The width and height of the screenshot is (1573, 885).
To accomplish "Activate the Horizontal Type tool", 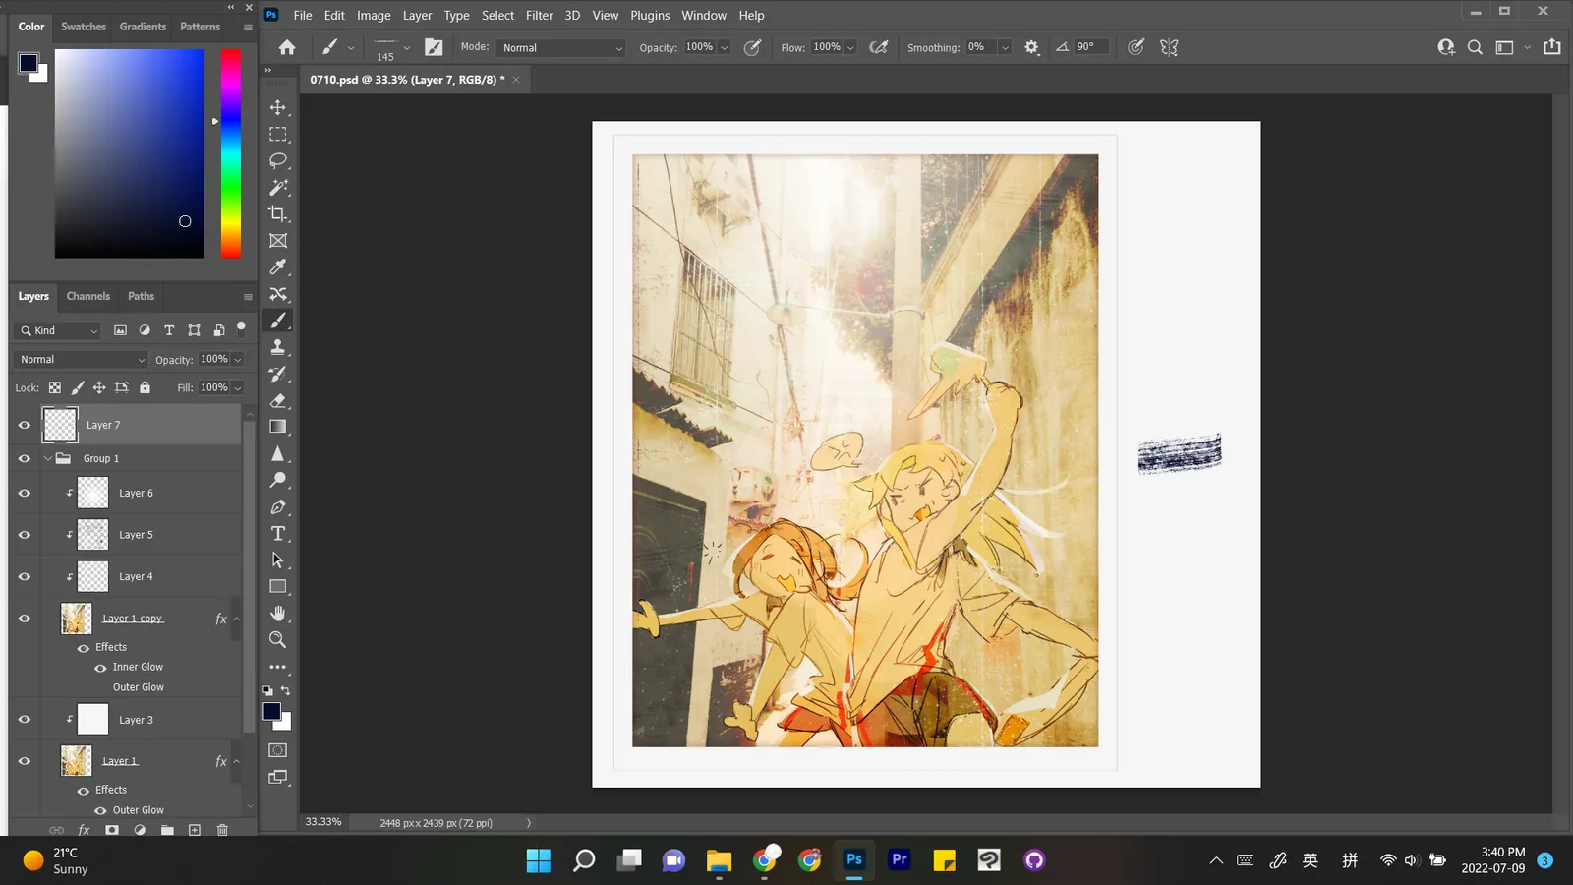I will 278,533.
